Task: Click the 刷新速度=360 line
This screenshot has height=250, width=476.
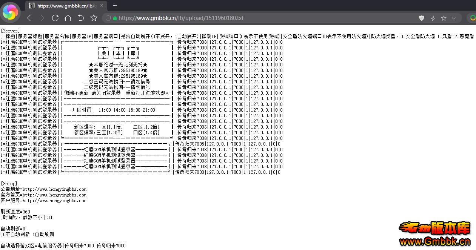Action: coord(15,212)
